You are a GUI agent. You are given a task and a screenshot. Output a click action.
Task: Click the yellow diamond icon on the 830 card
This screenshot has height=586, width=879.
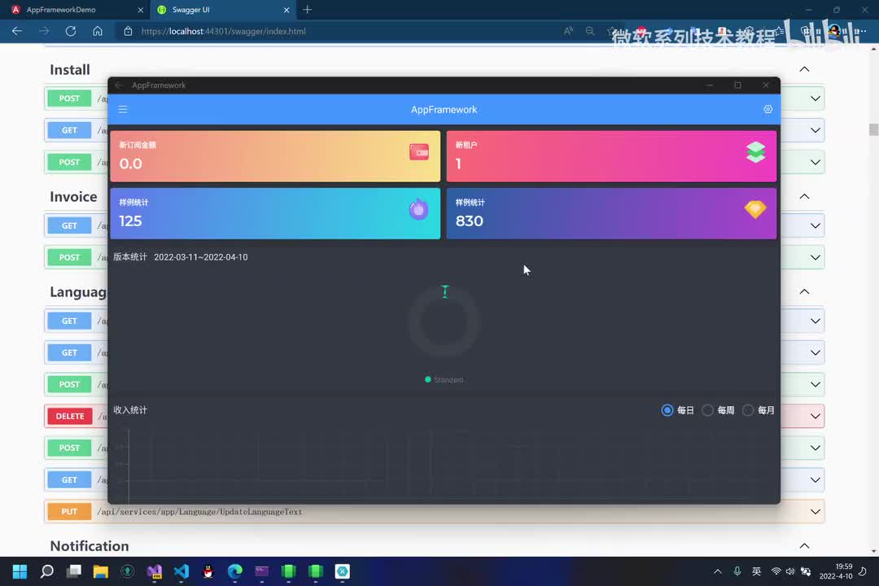[755, 209]
